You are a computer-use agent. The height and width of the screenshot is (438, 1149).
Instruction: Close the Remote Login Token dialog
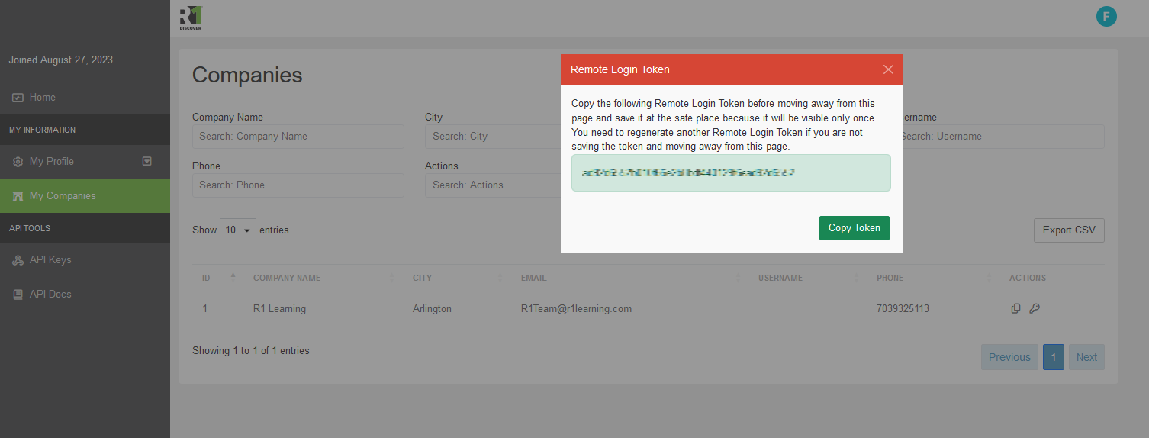(x=887, y=69)
